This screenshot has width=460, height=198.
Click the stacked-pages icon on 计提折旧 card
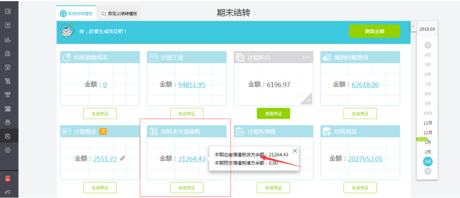tap(240, 58)
